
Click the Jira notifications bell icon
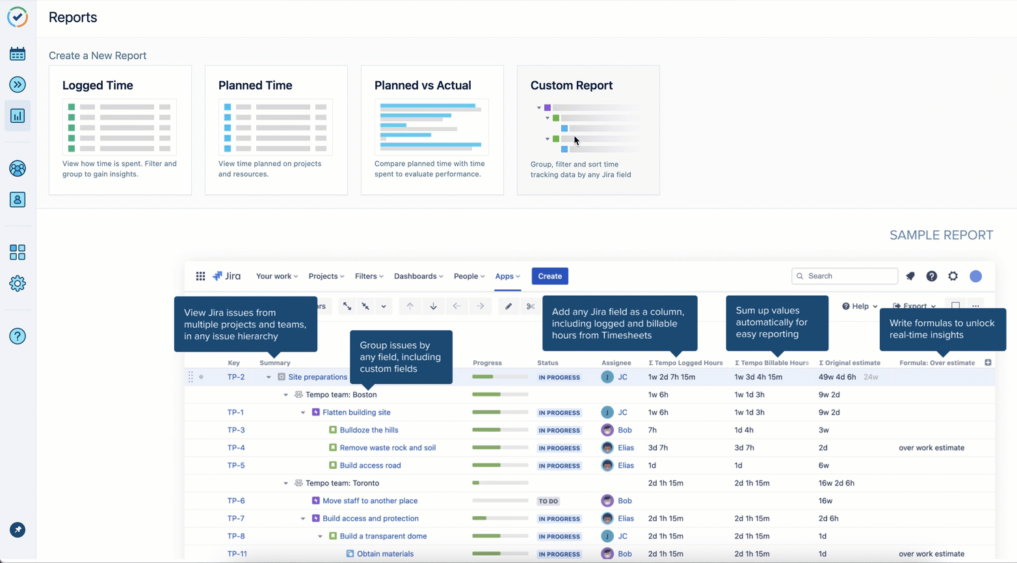click(x=910, y=276)
